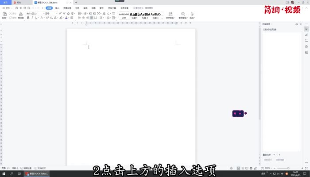The width and height of the screenshot is (310, 177).
Task: Open the 插入 (Insert) ribbon tab
Action: pos(58,8)
